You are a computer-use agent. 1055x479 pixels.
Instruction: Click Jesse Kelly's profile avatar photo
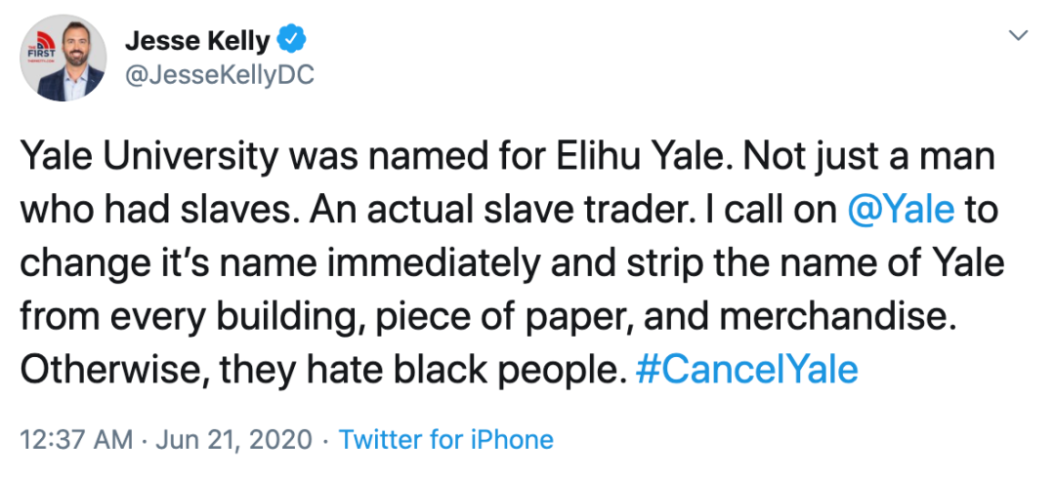click(61, 59)
